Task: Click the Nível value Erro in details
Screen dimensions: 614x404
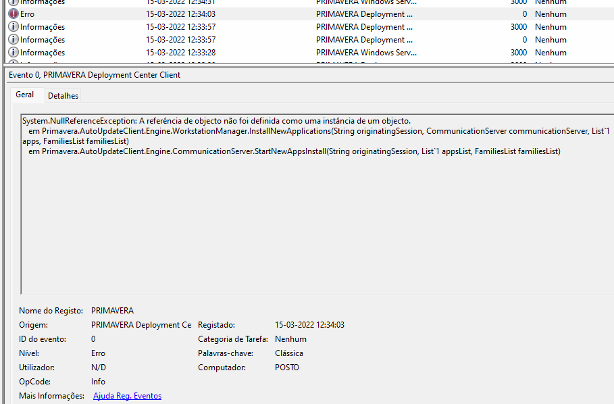Action: tap(99, 353)
